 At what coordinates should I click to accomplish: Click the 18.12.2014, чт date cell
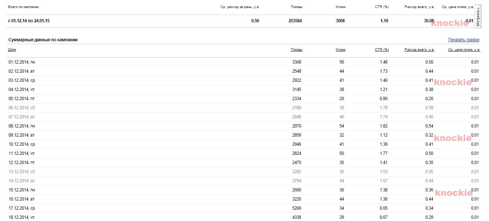pyautogui.click(x=22, y=217)
